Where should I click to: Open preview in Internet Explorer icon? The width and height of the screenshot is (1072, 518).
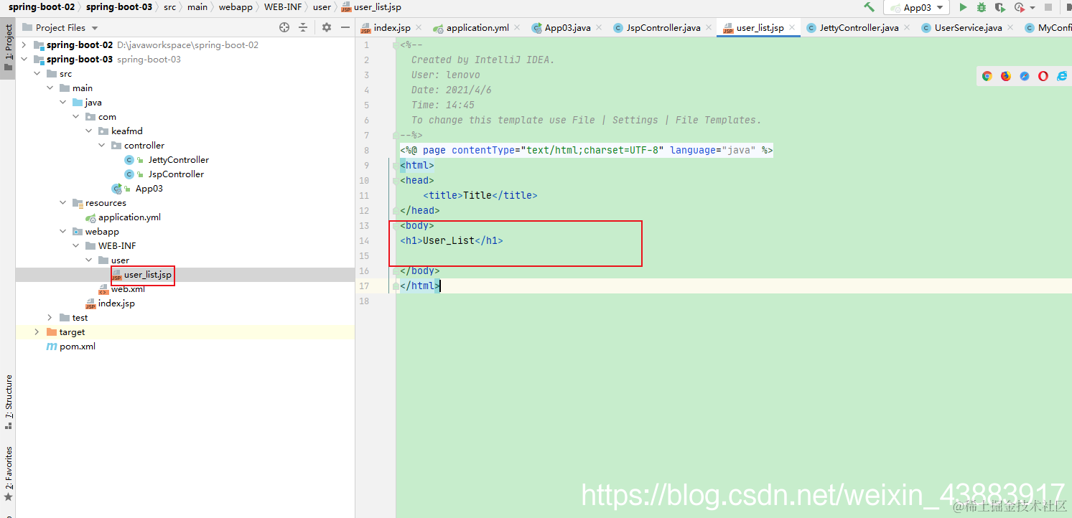pyautogui.click(x=1062, y=76)
